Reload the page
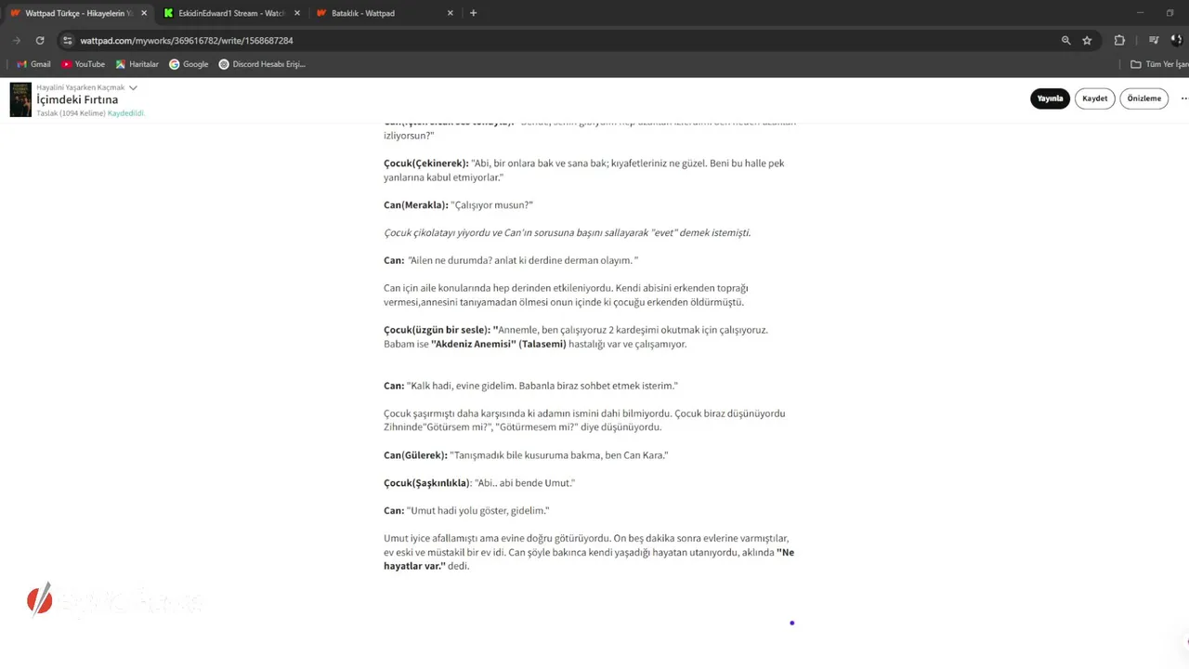1189x669 pixels. 40,41
